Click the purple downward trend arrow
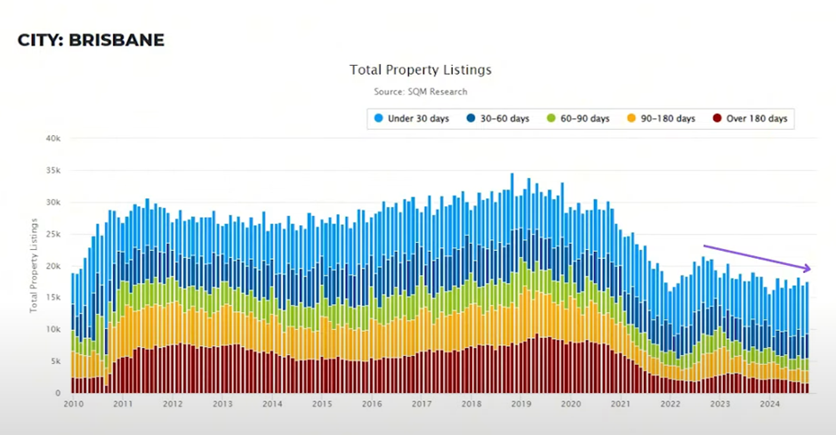 tap(756, 257)
